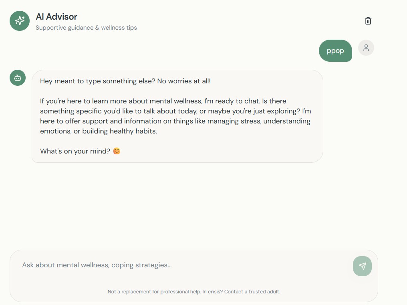Click the AI Advisor sparkle logo
The width and height of the screenshot is (407, 305).
click(20, 21)
